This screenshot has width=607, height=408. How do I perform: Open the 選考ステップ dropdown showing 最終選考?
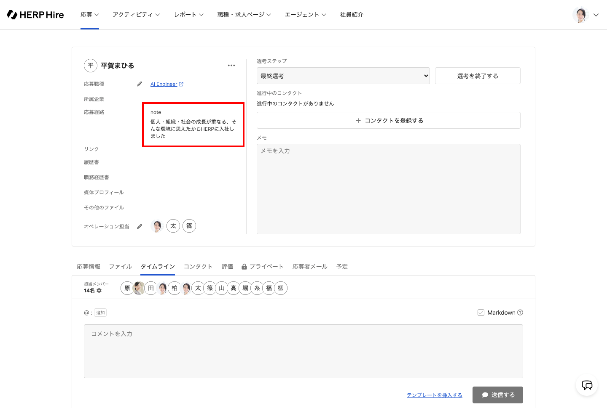coord(343,76)
